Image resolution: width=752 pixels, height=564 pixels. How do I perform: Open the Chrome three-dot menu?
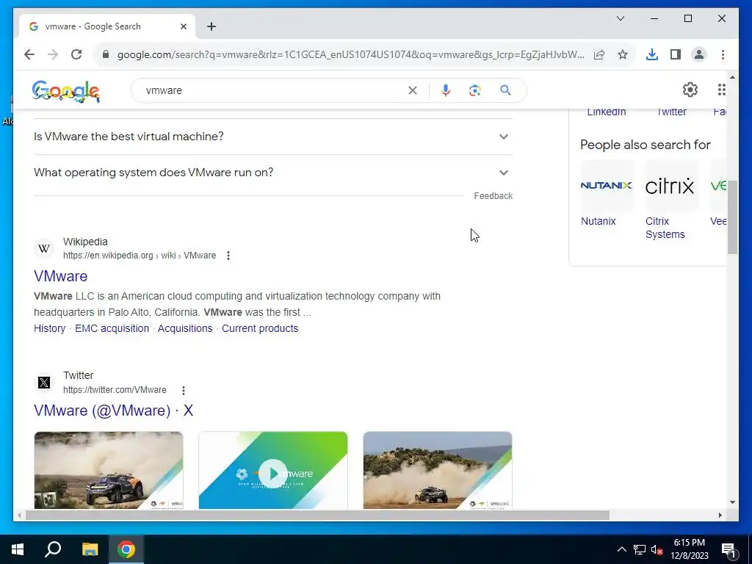point(723,54)
